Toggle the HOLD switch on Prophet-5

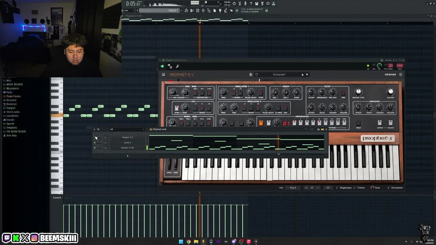(358, 122)
